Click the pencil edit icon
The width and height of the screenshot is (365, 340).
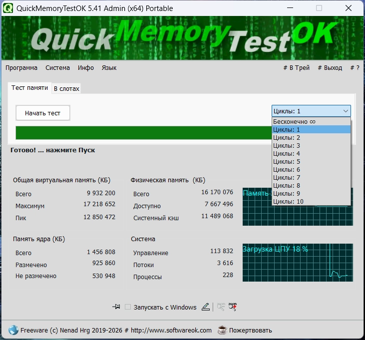point(206,307)
